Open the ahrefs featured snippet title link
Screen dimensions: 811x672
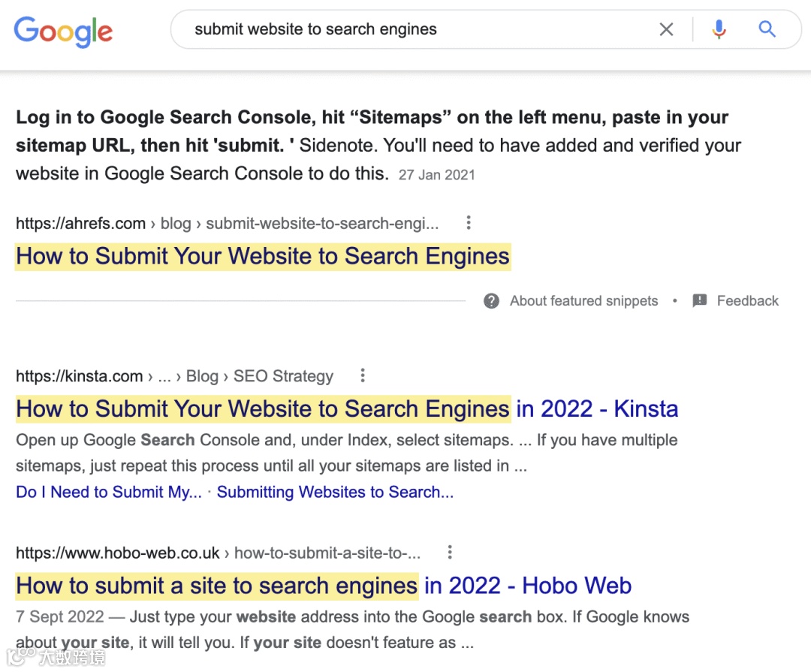tap(263, 257)
